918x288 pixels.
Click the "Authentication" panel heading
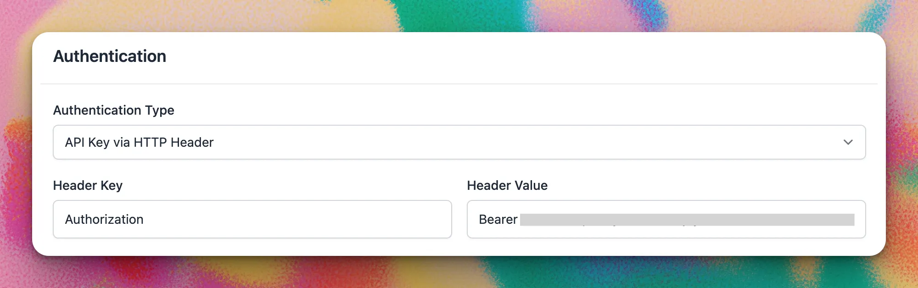[110, 56]
